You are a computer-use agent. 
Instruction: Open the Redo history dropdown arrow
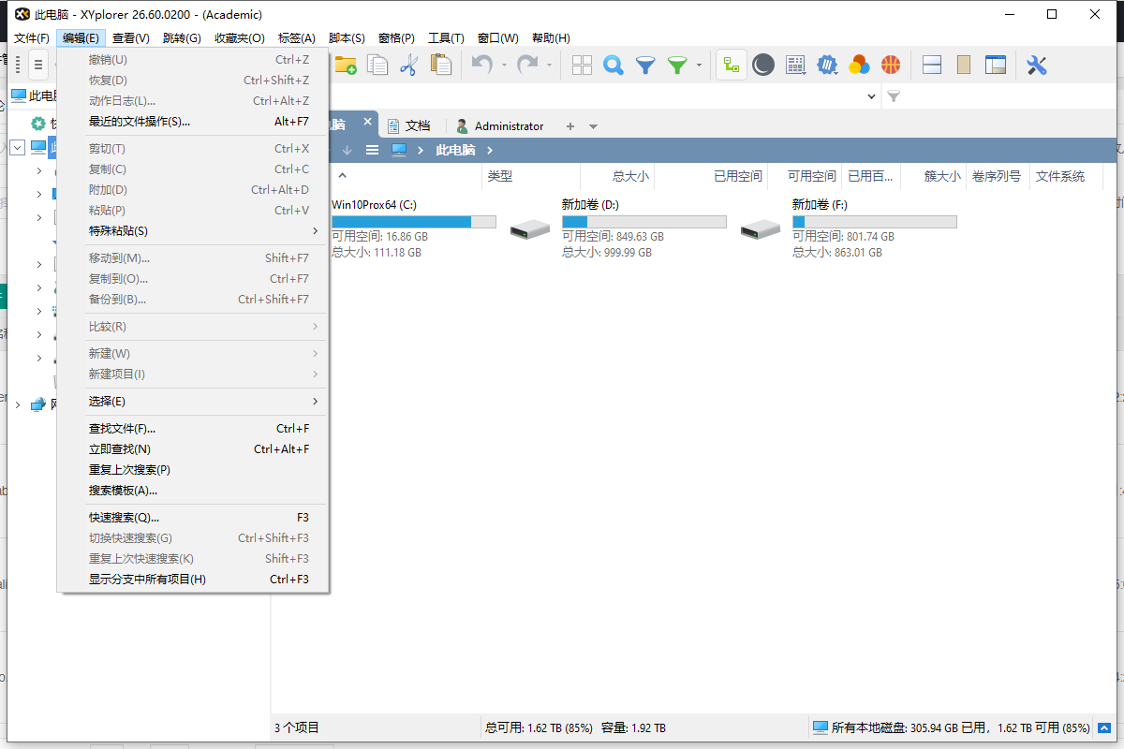[550, 66]
